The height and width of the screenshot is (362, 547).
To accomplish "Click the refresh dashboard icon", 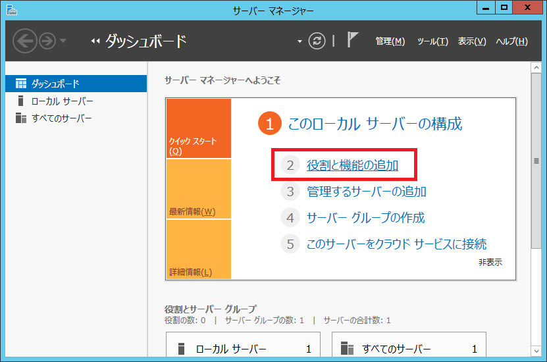I will point(318,41).
